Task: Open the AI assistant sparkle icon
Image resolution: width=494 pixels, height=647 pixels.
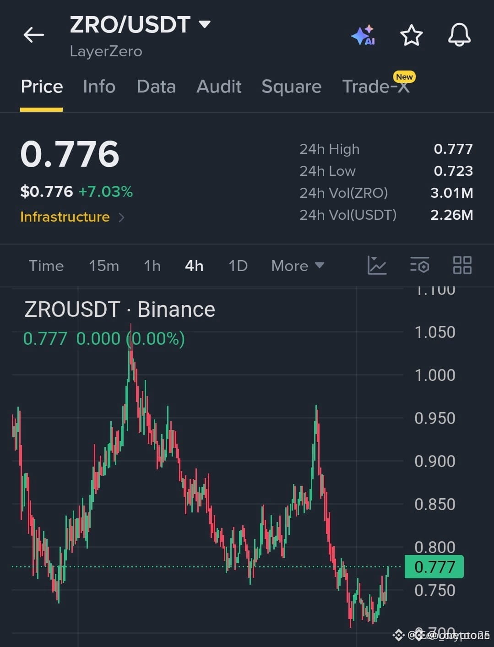Action: (x=364, y=35)
